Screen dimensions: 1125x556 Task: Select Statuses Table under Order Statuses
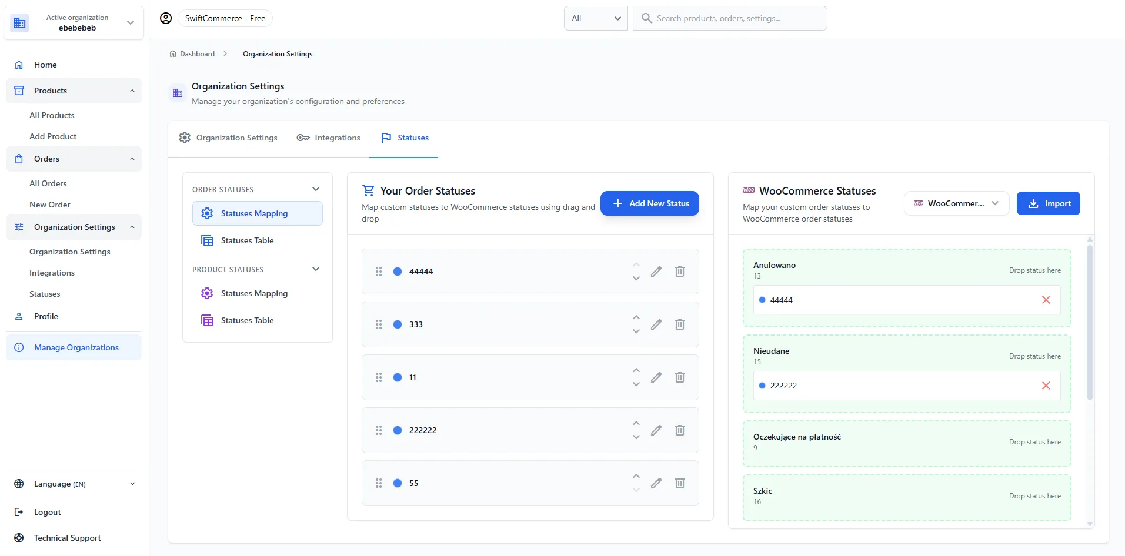point(246,240)
